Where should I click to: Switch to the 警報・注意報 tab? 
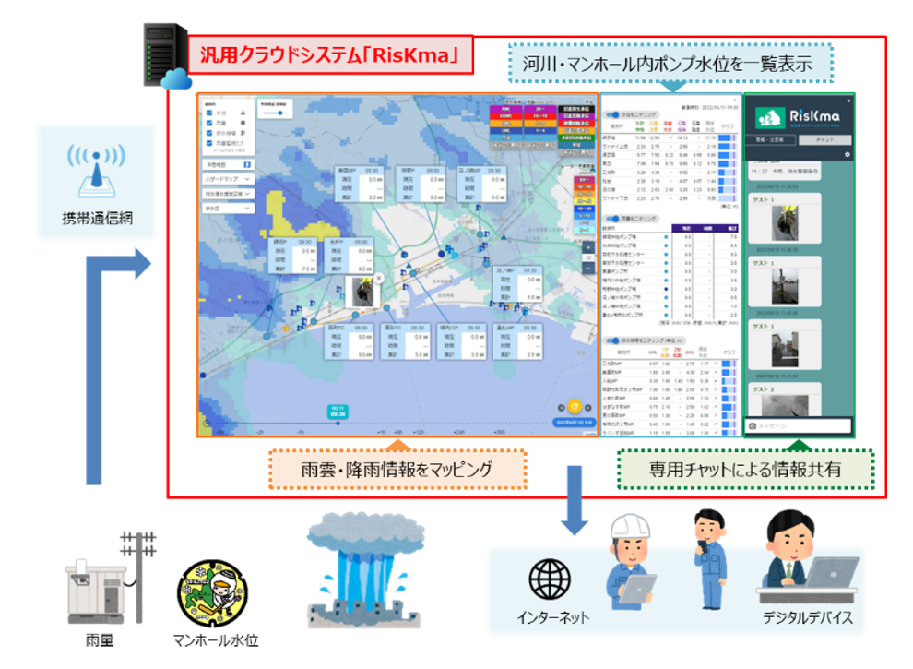(x=770, y=140)
